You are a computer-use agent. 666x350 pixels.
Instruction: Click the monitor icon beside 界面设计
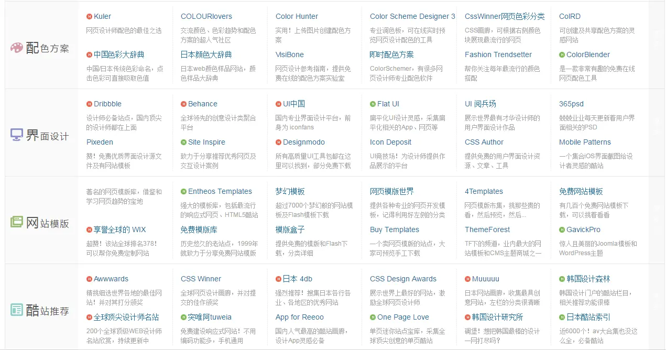click(x=17, y=135)
